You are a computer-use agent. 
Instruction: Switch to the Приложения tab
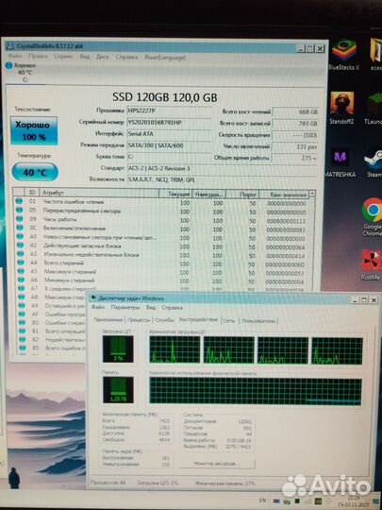pyautogui.click(x=108, y=320)
